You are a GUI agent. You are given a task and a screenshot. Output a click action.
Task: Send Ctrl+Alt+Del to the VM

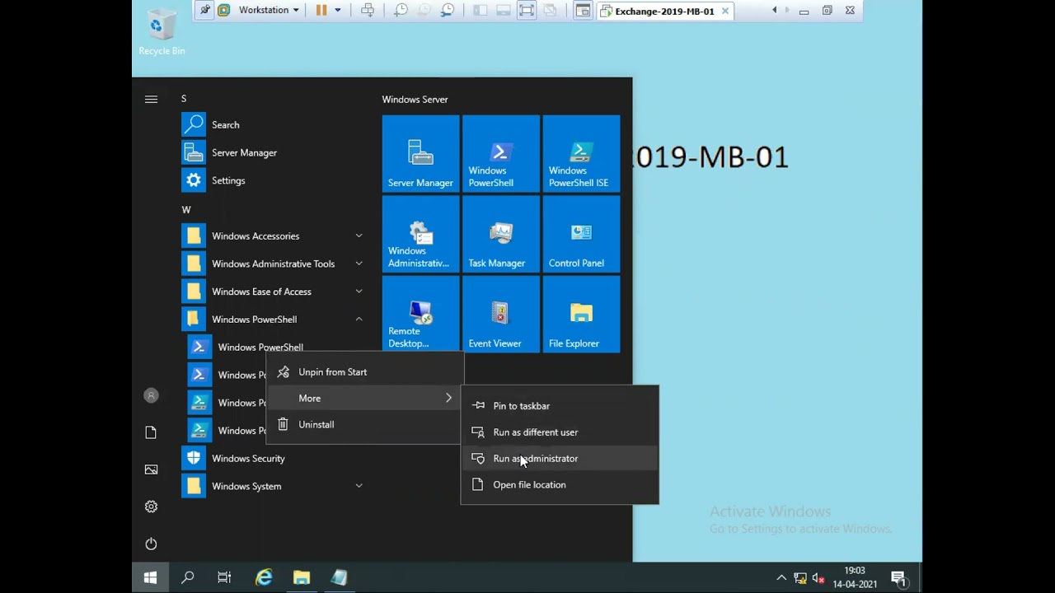click(x=368, y=11)
